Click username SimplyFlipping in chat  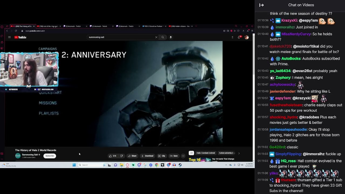pos(288,154)
